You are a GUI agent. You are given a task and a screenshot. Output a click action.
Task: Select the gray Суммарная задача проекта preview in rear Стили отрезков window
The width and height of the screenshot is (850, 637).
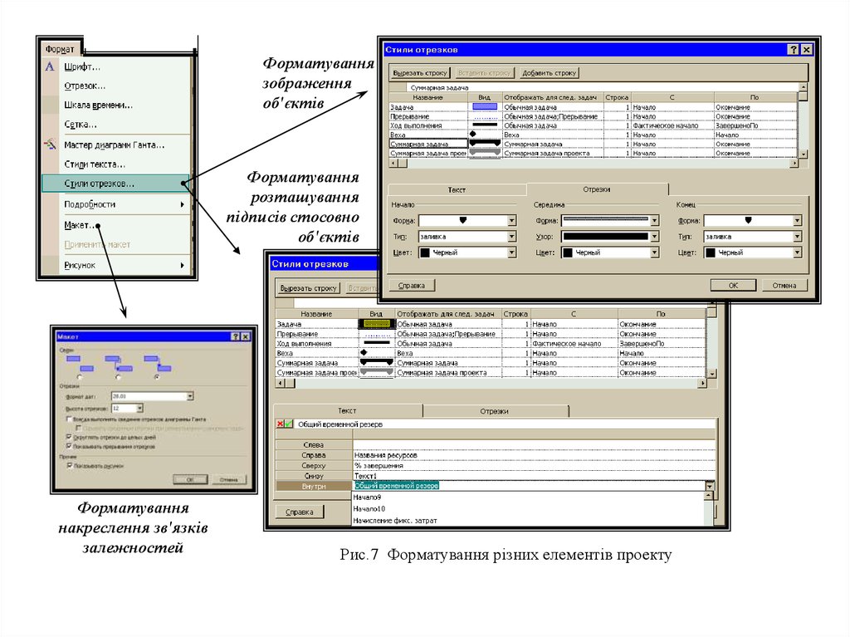(377, 372)
